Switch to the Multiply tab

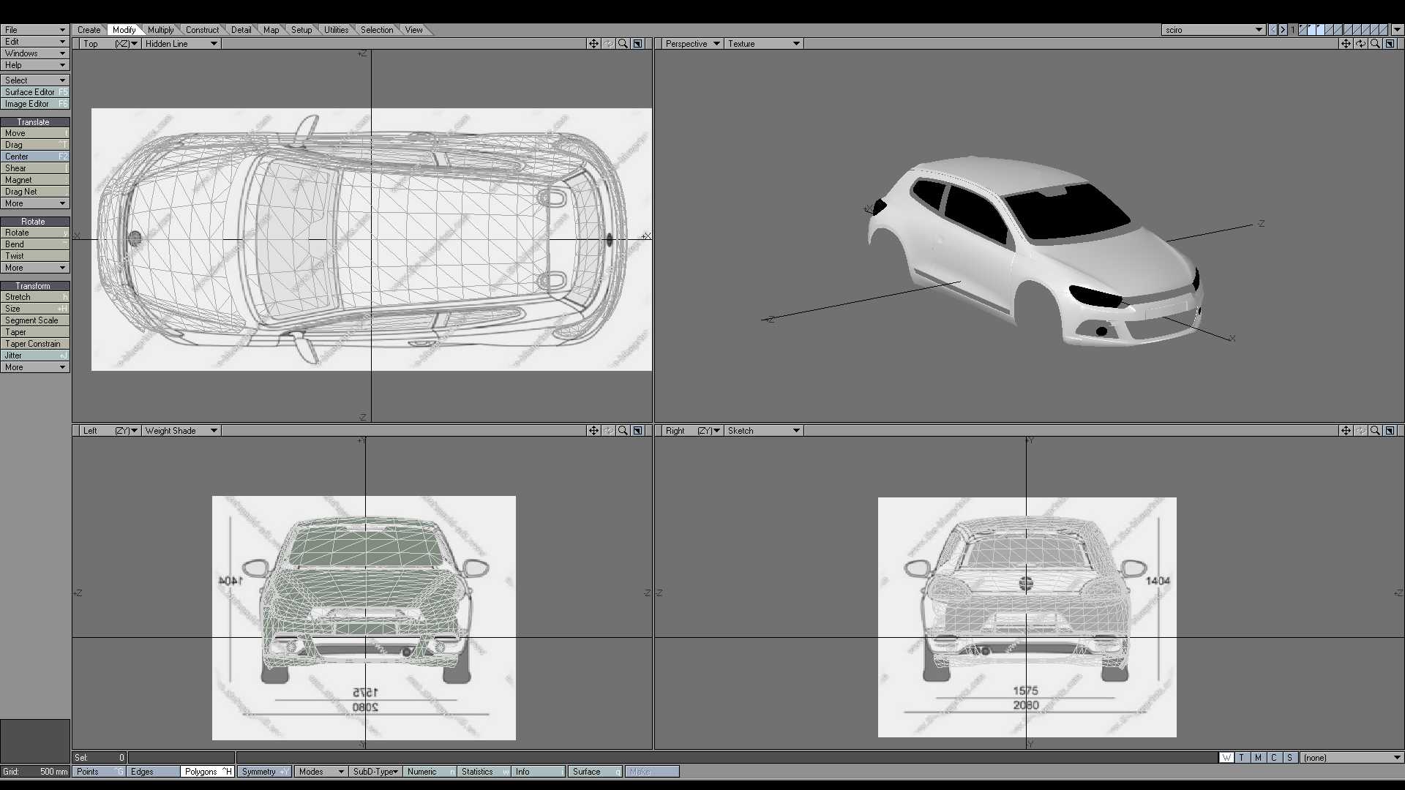click(160, 30)
